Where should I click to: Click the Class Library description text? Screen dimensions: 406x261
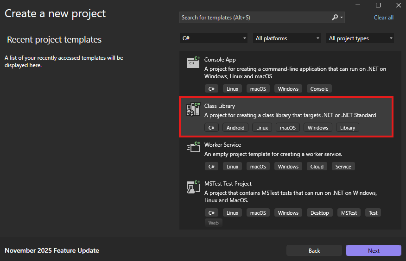click(290, 115)
